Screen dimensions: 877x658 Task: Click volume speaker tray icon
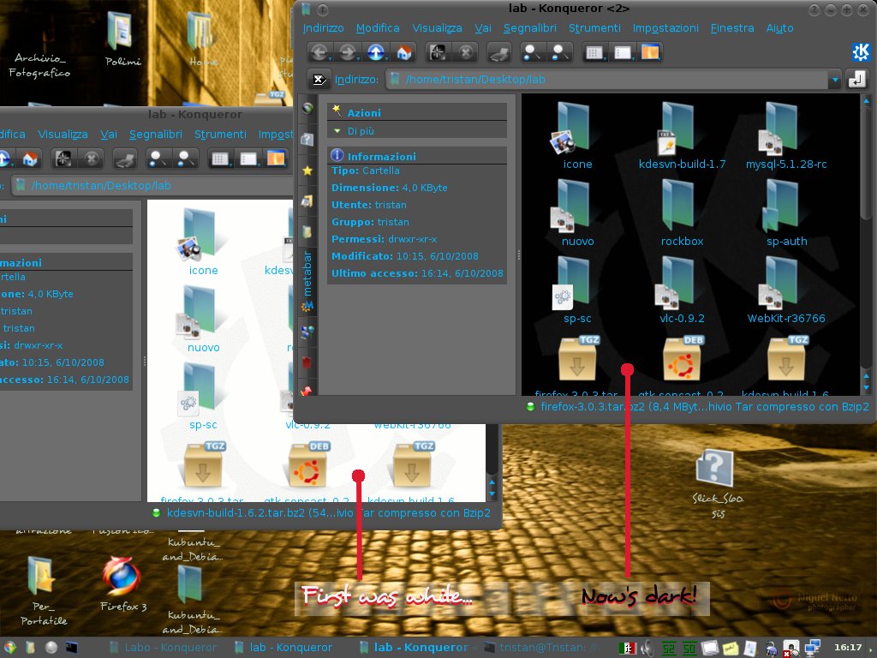(x=647, y=648)
